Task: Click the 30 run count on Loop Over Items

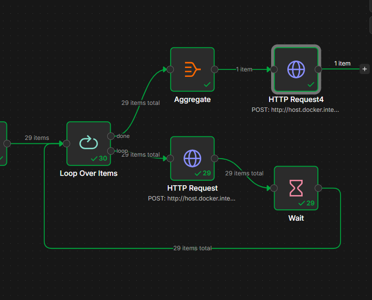Action: [103, 159]
